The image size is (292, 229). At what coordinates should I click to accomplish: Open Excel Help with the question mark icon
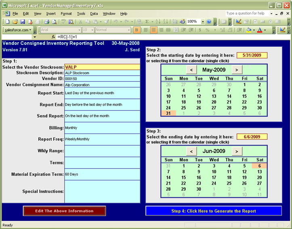pos(209,22)
